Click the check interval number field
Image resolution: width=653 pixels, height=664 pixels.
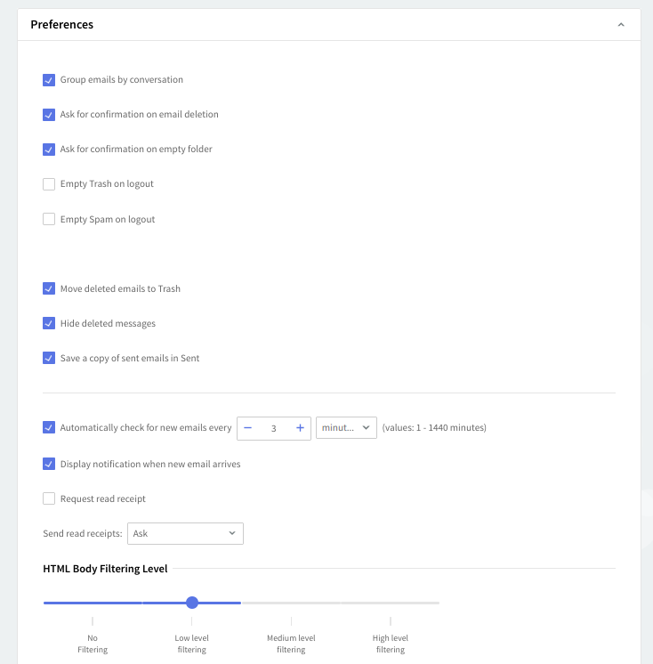273,428
